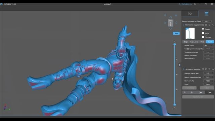
Task: Click the CHITUBOX app logo icon
Action: [1, 4]
